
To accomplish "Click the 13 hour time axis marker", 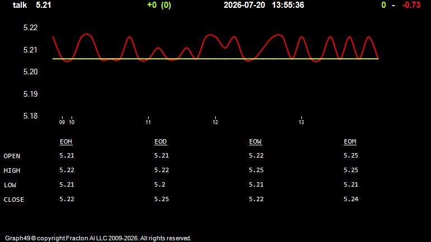I will pyautogui.click(x=301, y=122).
